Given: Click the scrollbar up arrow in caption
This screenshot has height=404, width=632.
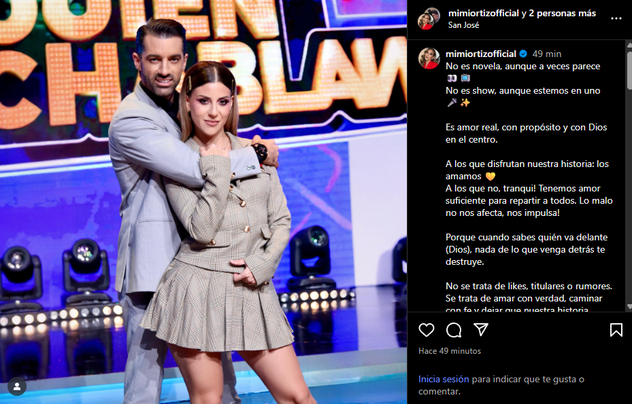Looking at the screenshot, I should tap(629, 44).
